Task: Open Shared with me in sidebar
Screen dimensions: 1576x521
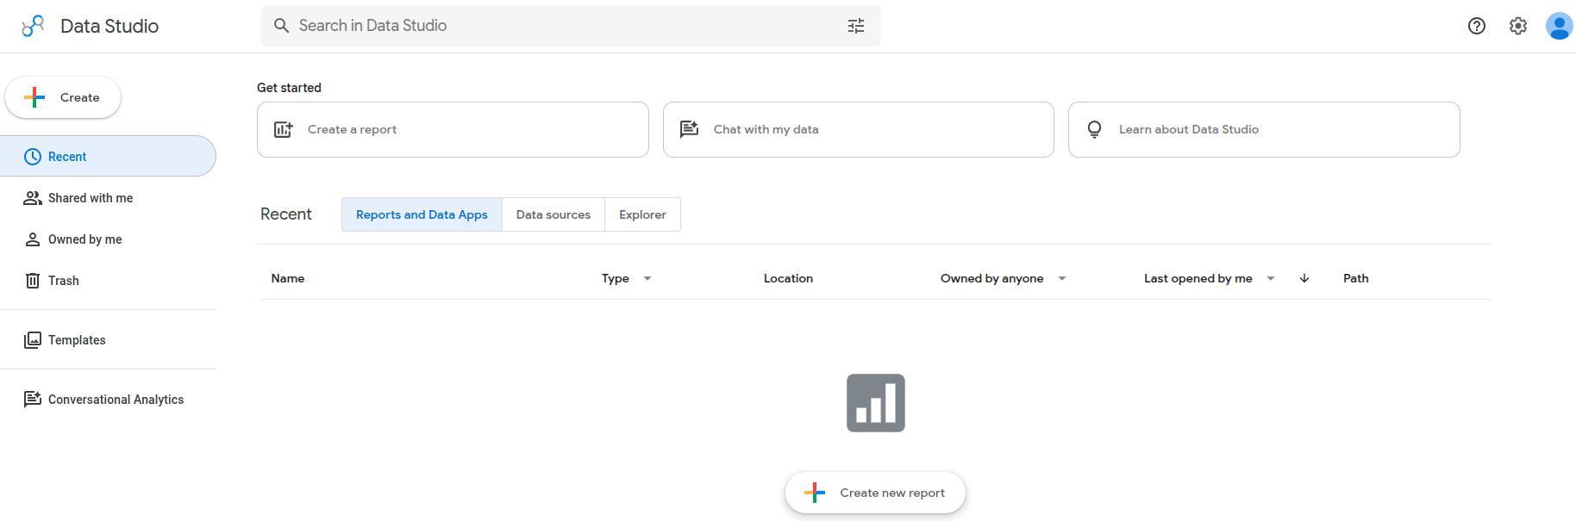Action: (108, 198)
